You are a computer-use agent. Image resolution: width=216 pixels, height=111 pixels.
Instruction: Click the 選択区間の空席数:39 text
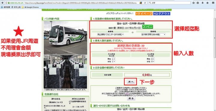[x=131, y=46]
